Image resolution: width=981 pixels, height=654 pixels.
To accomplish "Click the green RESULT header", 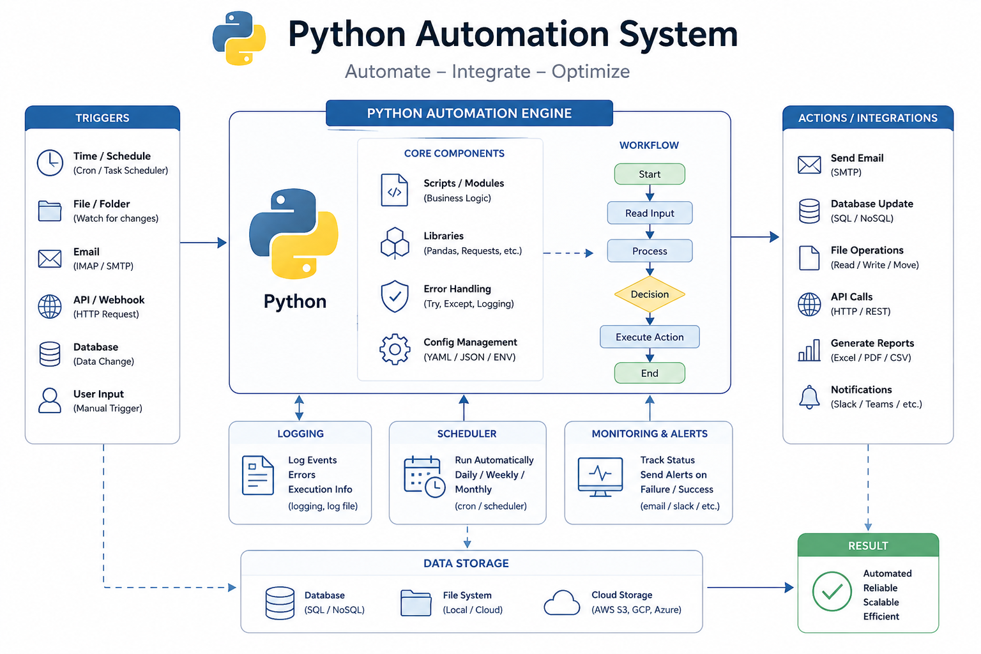I will click(868, 546).
